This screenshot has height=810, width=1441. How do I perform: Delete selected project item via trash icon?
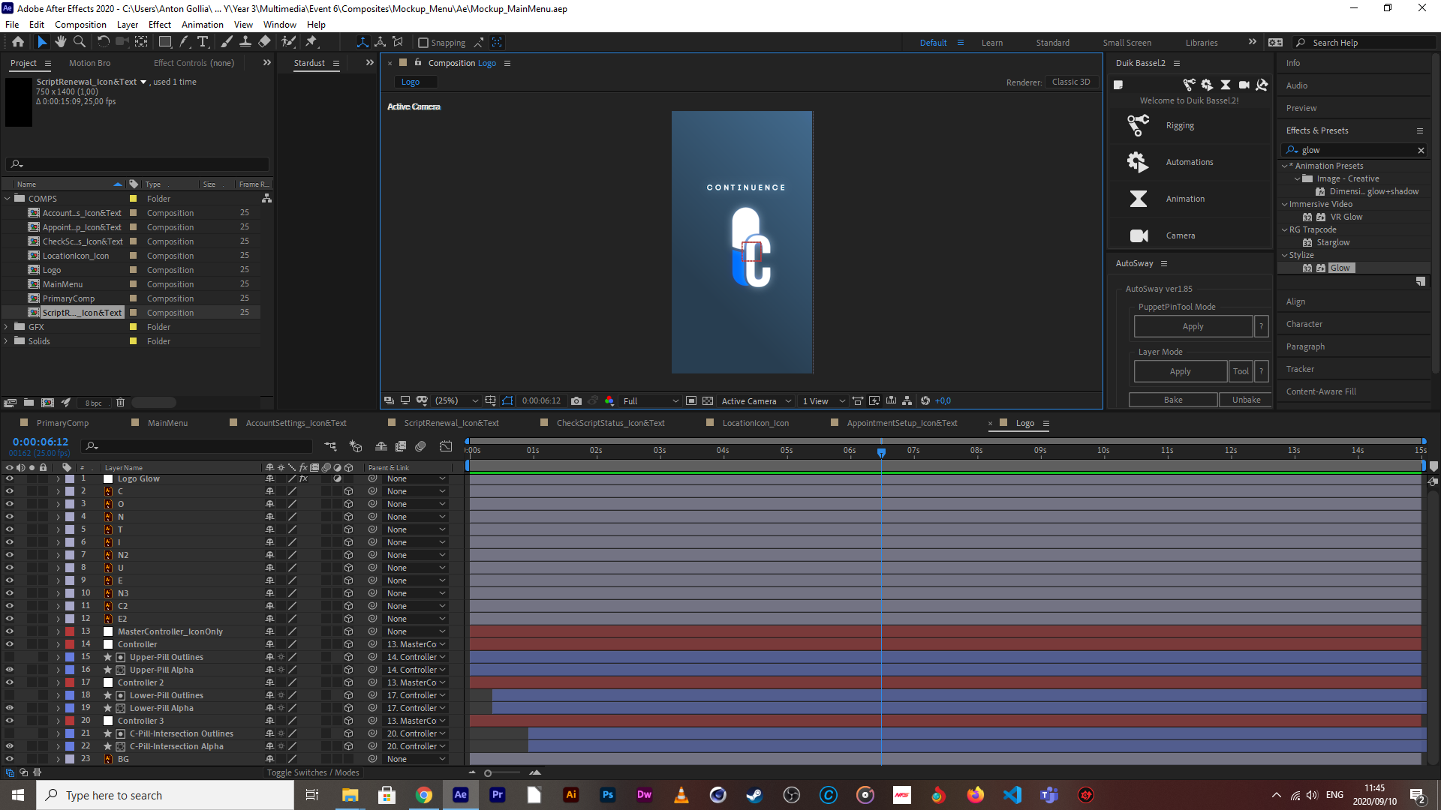pyautogui.click(x=120, y=403)
